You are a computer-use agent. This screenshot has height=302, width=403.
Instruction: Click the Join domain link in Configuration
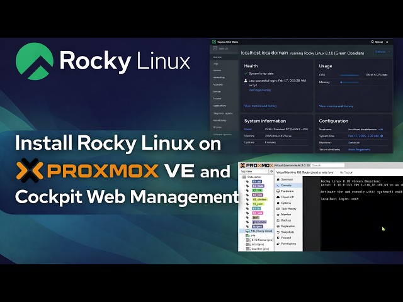(354, 143)
